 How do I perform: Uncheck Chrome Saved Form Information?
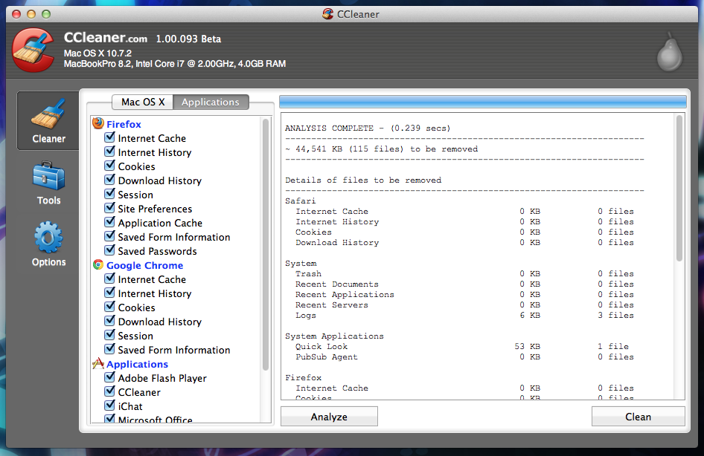[x=109, y=349]
